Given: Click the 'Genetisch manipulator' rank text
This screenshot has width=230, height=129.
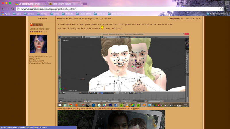Looking at the screenshot, I should (x=40, y=29).
